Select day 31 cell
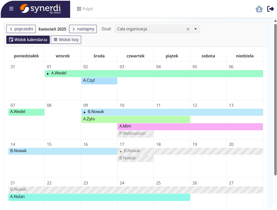 click(x=26, y=81)
